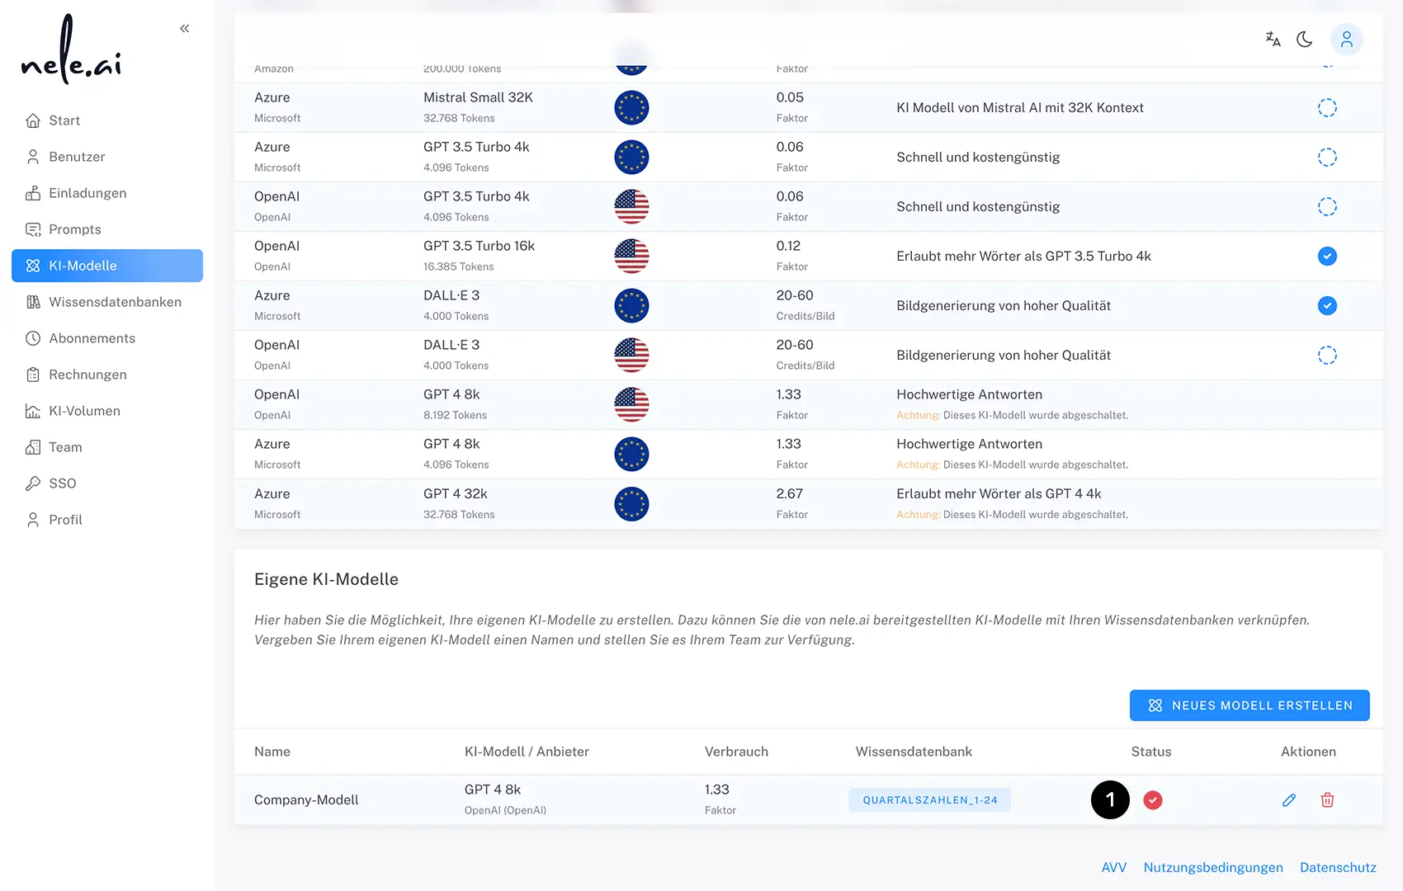Select KI-Modelle in the sidebar

(107, 266)
